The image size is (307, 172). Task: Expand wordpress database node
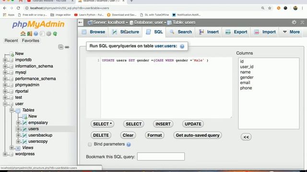tap(5, 154)
